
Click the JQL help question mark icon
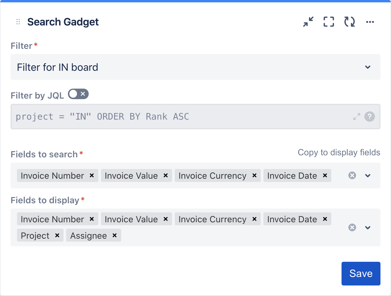coord(370,117)
